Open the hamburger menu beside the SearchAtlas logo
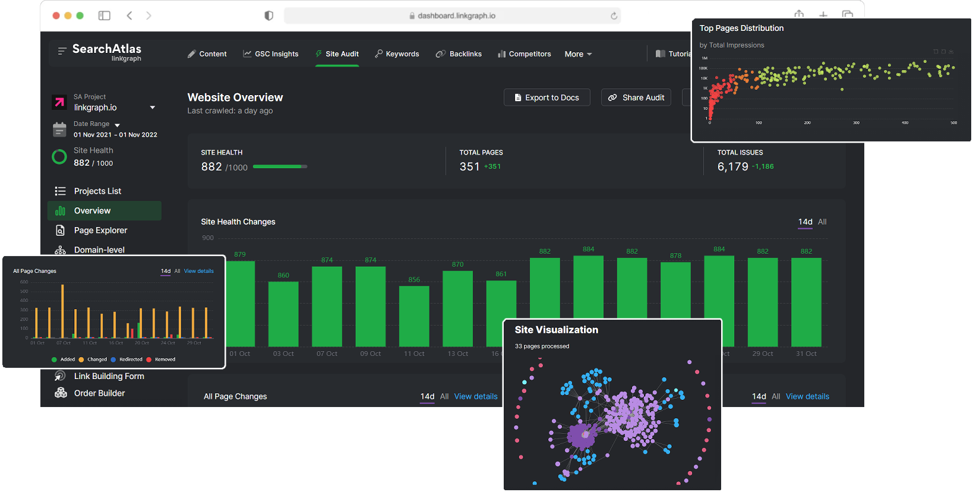973x492 pixels. (62, 51)
